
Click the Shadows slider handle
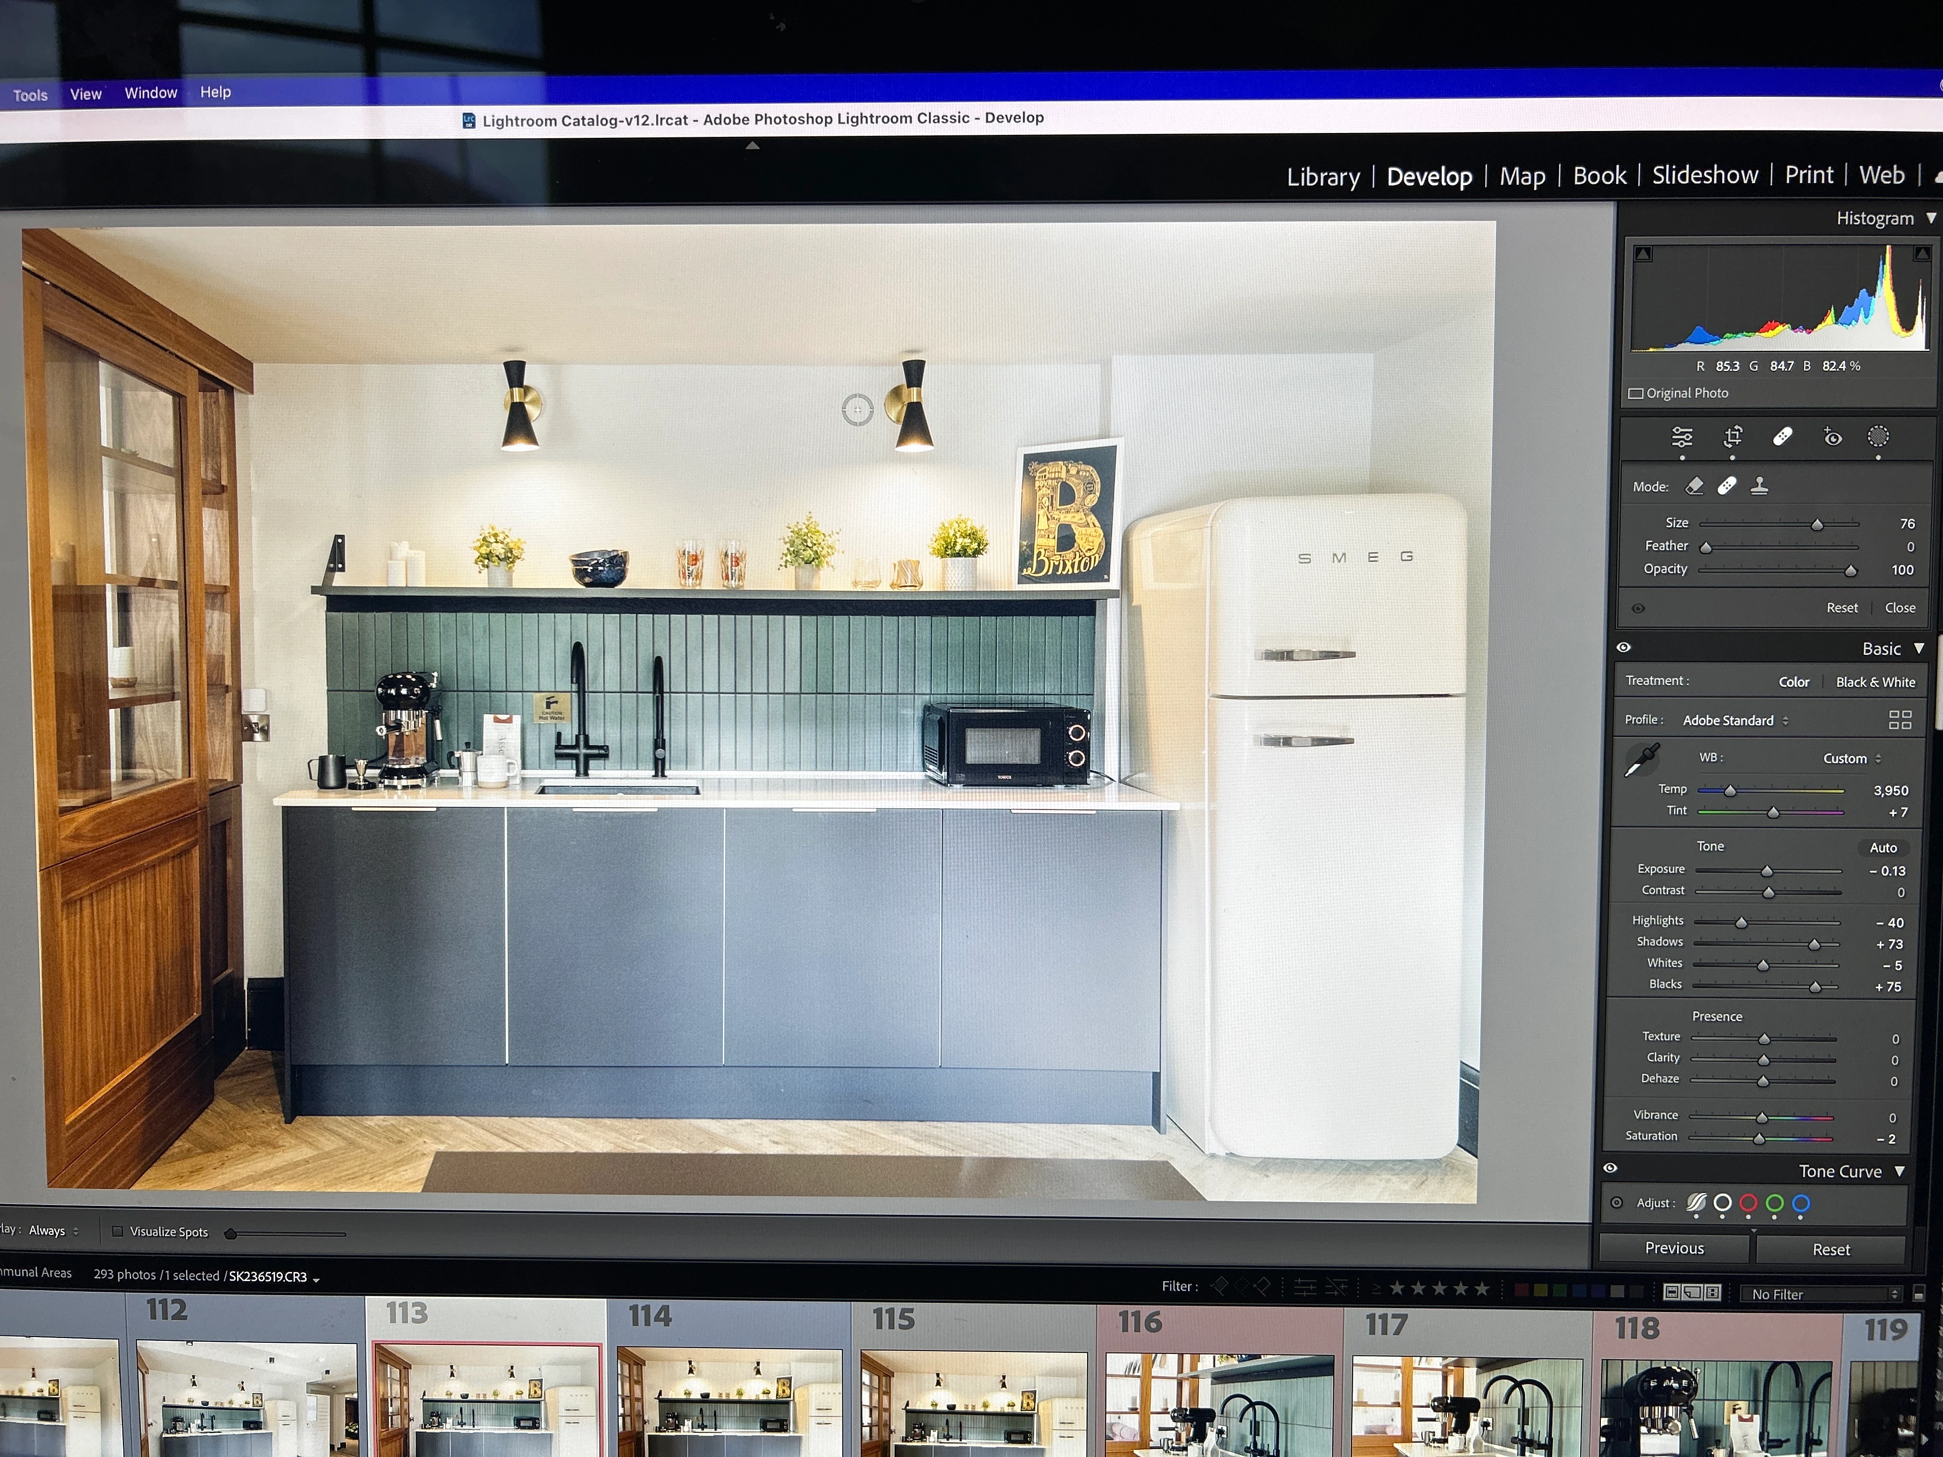1814,944
